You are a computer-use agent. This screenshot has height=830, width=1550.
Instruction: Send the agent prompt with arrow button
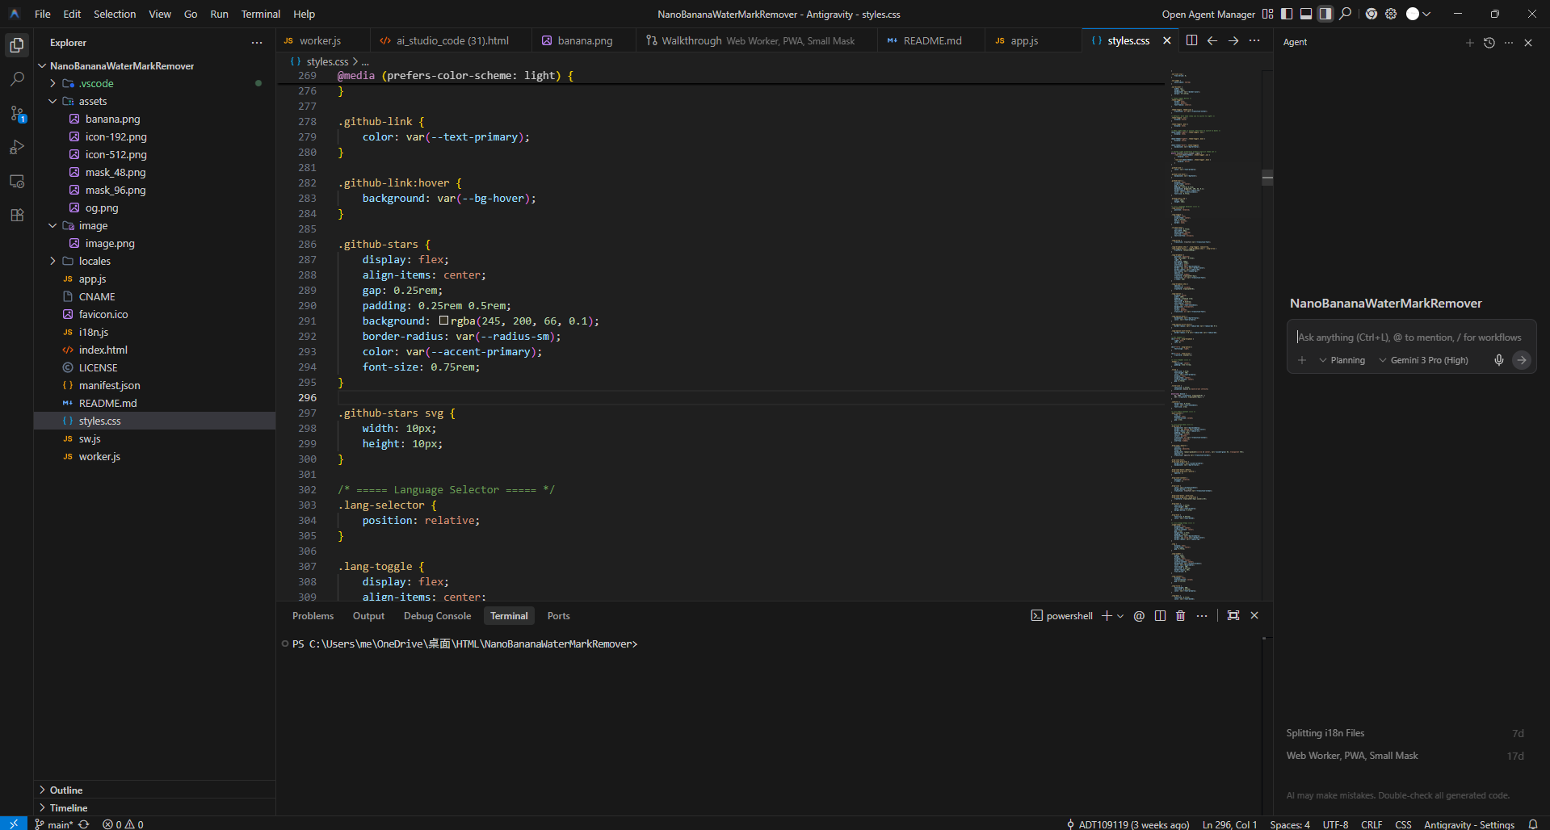1522,360
